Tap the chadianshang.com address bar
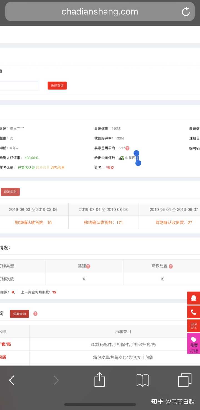200x410 pixels. click(x=99, y=12)
